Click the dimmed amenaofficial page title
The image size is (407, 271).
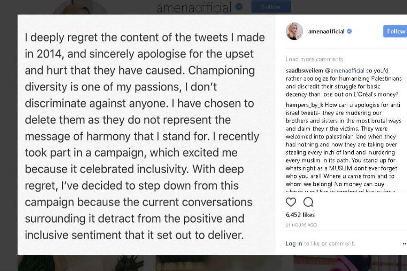pyautogui.click(x=194, y=7)
